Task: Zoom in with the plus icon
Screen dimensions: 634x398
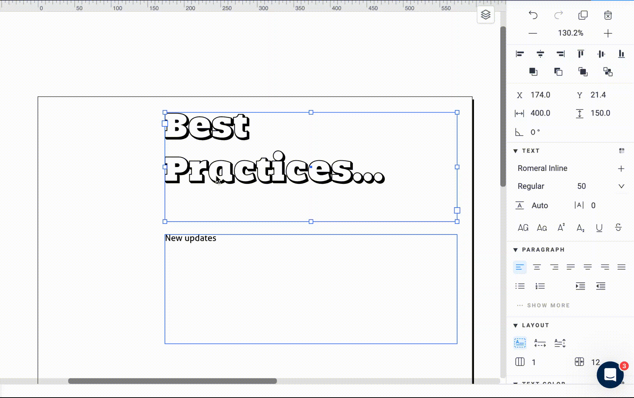Action: (608, 33)
